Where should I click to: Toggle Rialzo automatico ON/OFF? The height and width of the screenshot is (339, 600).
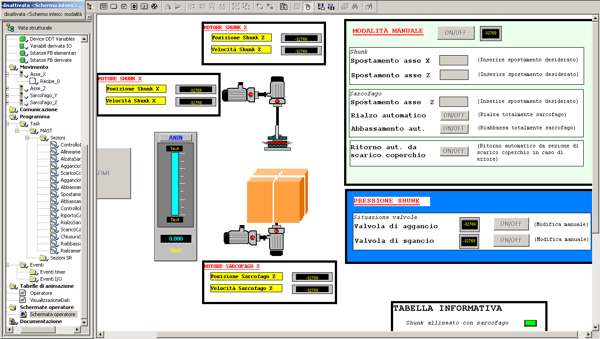[x=454, y=115]
